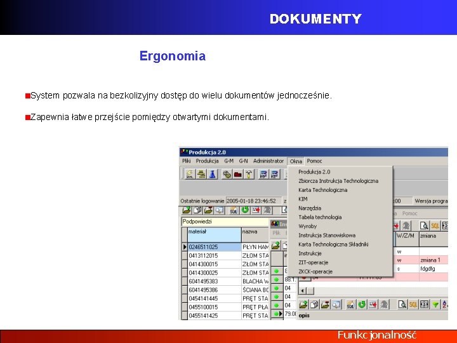Viewport: 457px width, 343px height.
Task: Click the zmiana column header
Action: point(434,239)
